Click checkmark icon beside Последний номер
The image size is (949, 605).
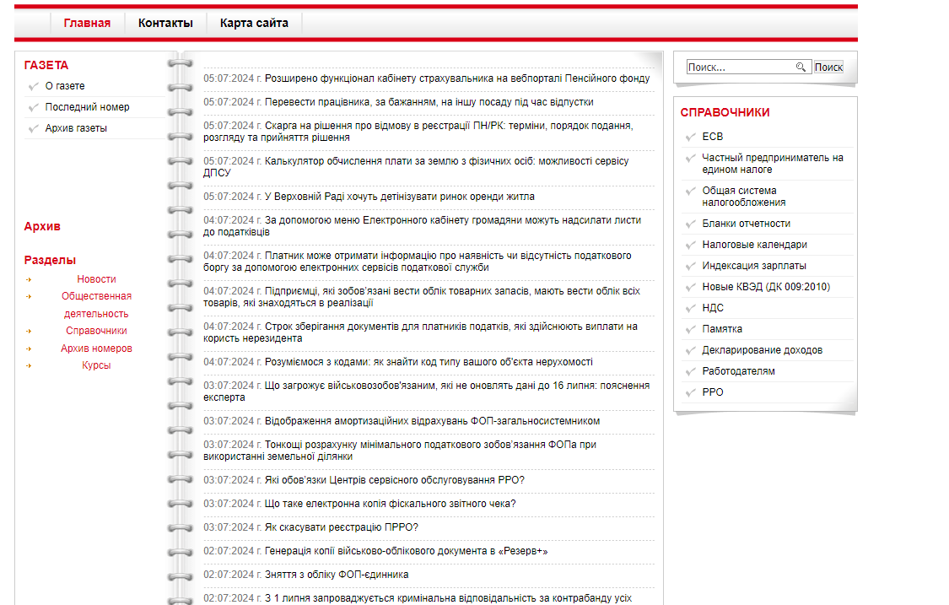coord(33,108)
